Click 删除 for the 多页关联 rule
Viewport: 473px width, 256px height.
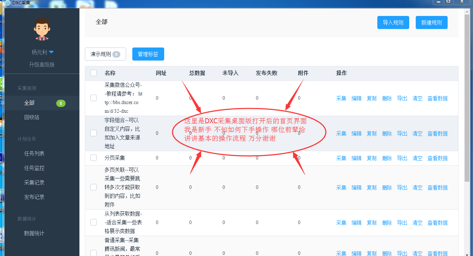[x=387, y=187]
